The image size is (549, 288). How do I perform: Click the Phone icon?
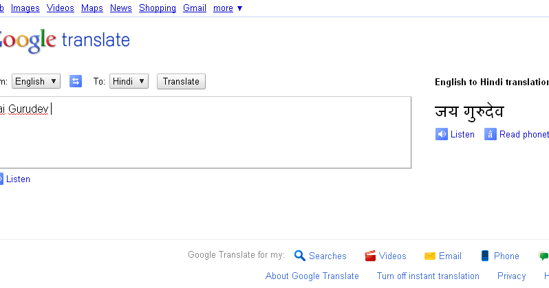point(485,256)
